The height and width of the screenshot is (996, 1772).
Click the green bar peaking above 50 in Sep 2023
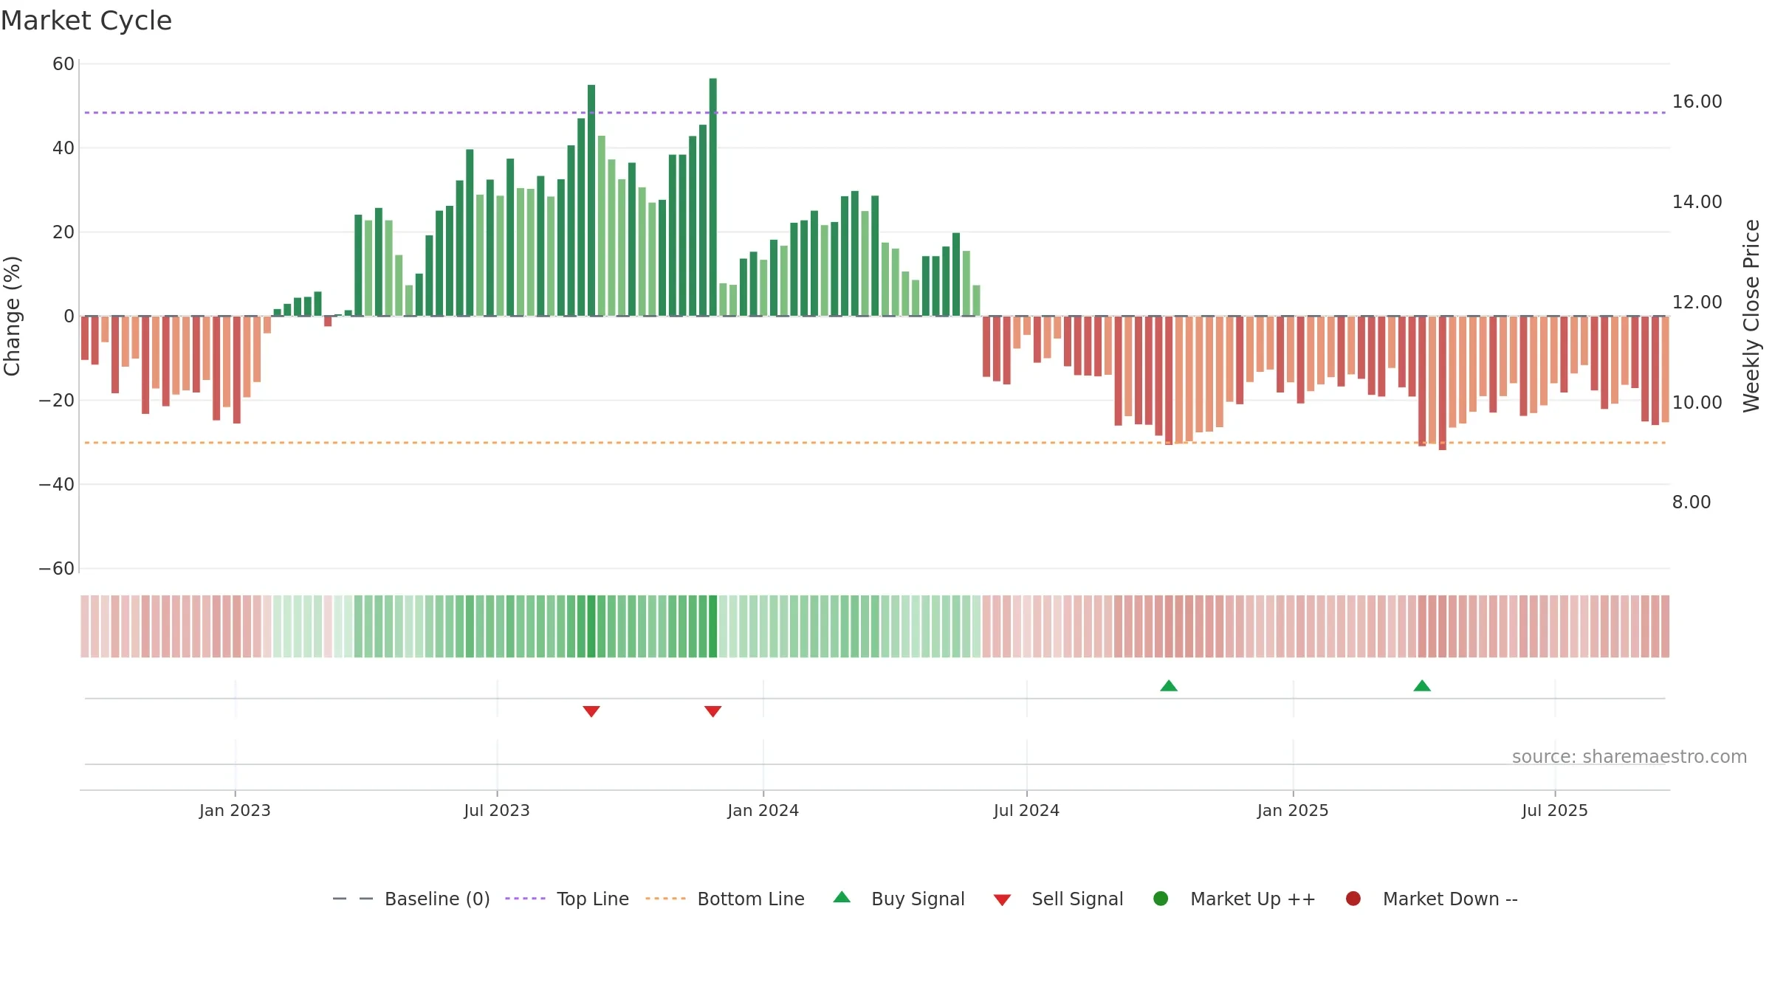tap(591, 201)
